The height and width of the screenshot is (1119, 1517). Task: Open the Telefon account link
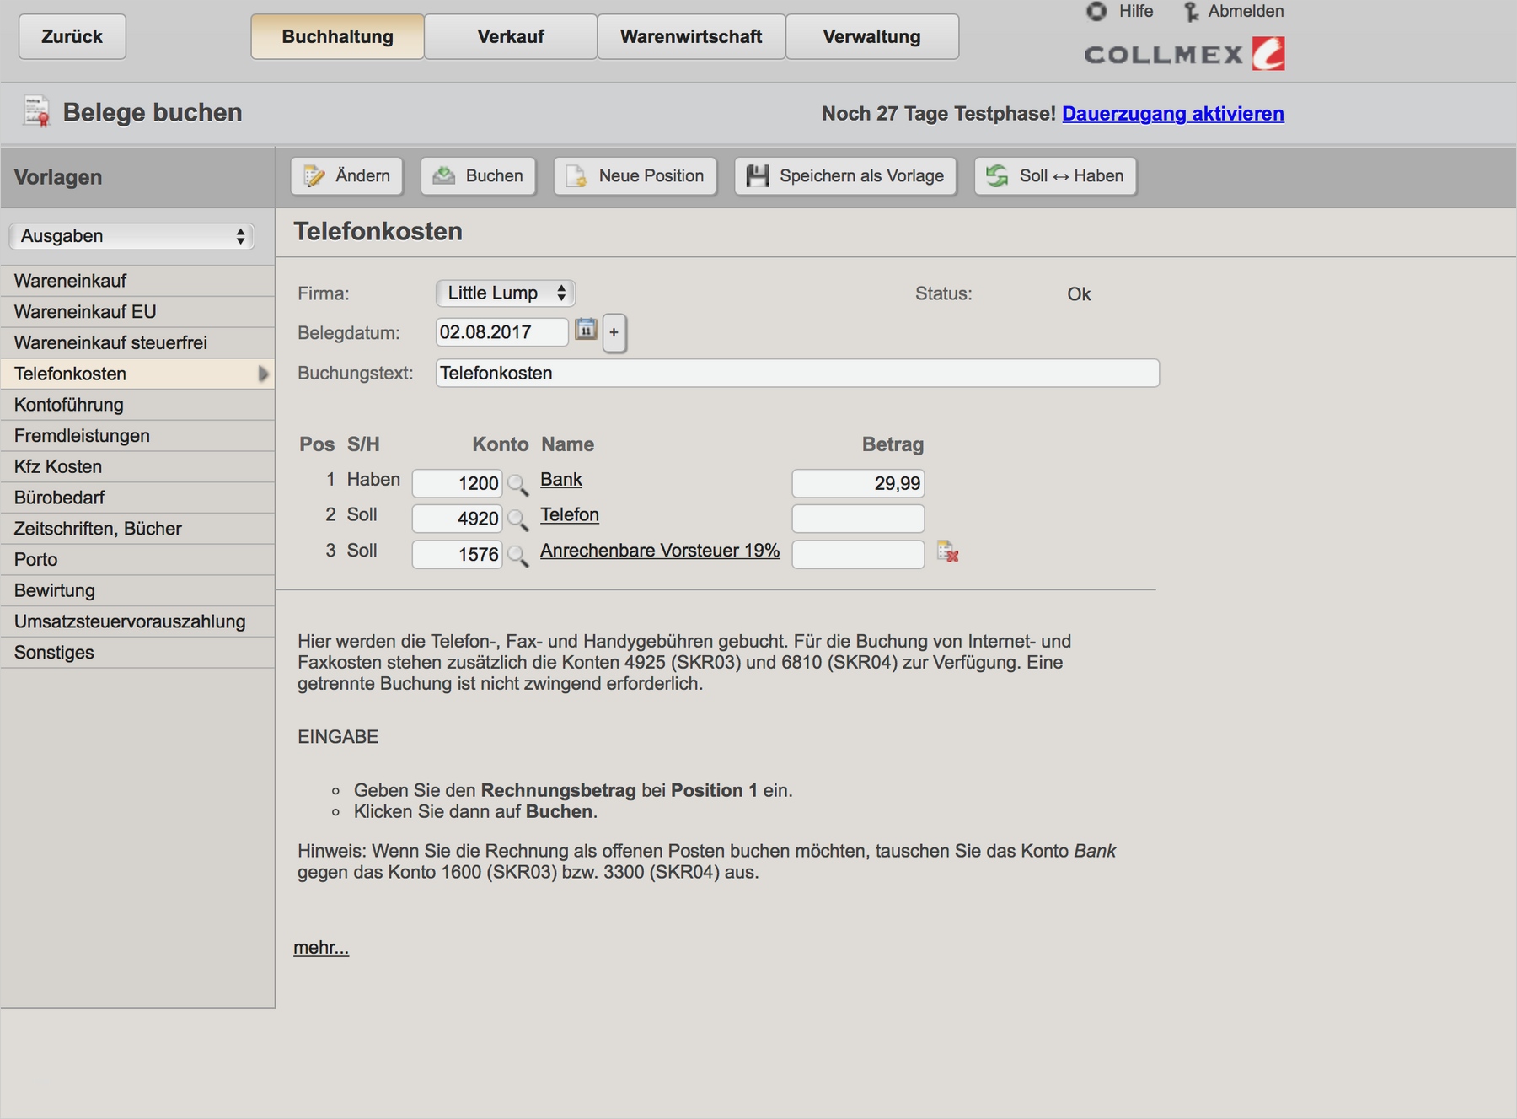570,515
